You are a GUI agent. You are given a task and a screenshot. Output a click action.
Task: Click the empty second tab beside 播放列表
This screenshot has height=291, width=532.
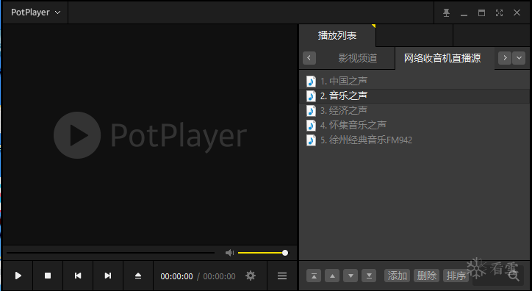click(x=414, y=35)
